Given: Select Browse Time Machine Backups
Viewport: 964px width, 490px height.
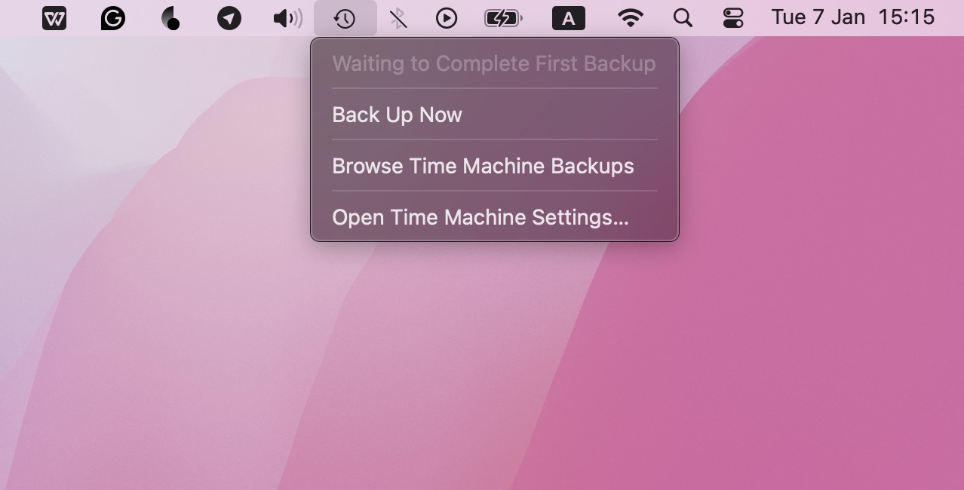Looking at the screenshot, I should (x=483, y=166).
